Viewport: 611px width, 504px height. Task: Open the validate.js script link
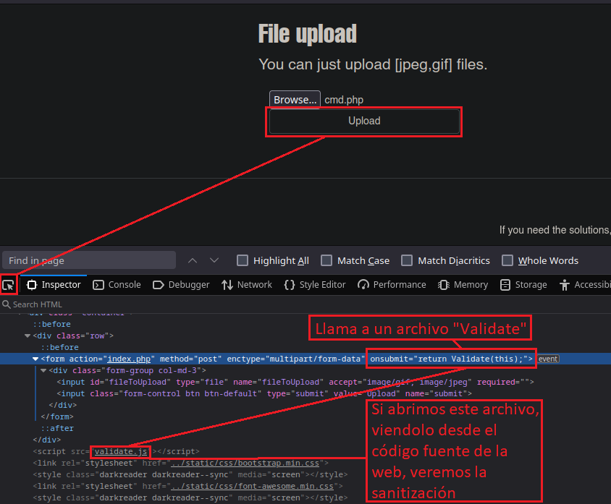tap(121, 451)
